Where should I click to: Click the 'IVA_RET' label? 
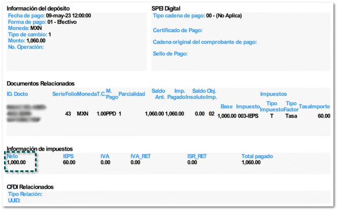[x=141, y=156]
